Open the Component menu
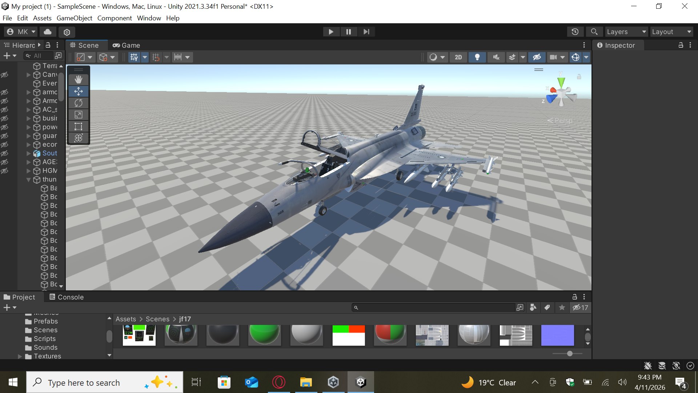 coord(115,18)
